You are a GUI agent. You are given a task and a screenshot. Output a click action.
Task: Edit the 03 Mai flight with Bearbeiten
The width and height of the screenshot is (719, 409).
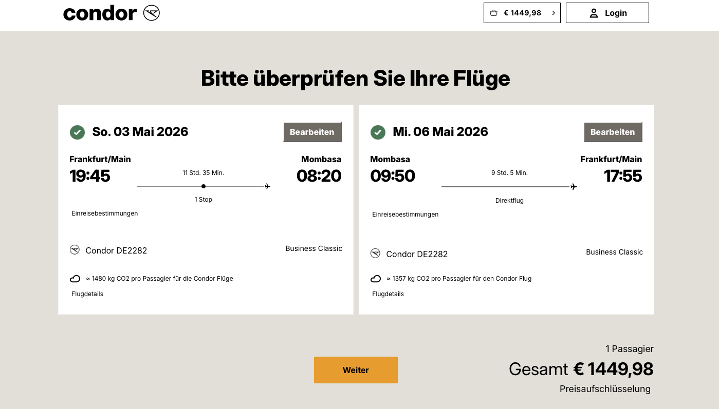pyautogui.click(x=312, y=132)
